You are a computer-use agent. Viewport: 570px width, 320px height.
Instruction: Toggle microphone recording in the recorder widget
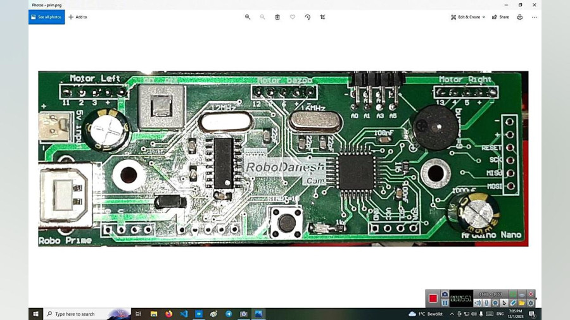coord(486,302)
